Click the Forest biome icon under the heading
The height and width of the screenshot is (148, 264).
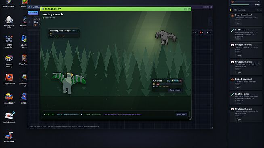coord(44,18)
